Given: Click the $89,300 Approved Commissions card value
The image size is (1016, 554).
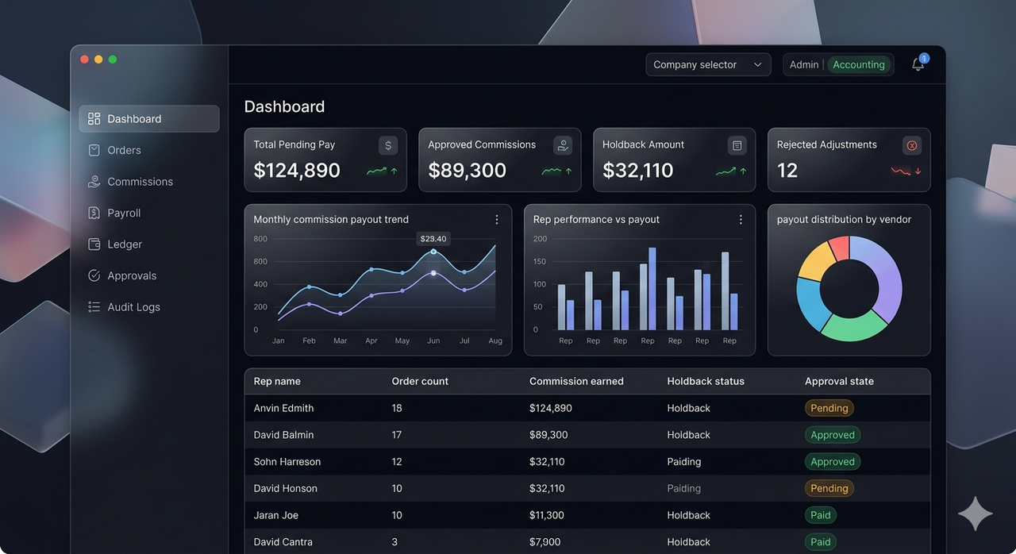Looking at the screenshot, I should (x=468, y=171).
